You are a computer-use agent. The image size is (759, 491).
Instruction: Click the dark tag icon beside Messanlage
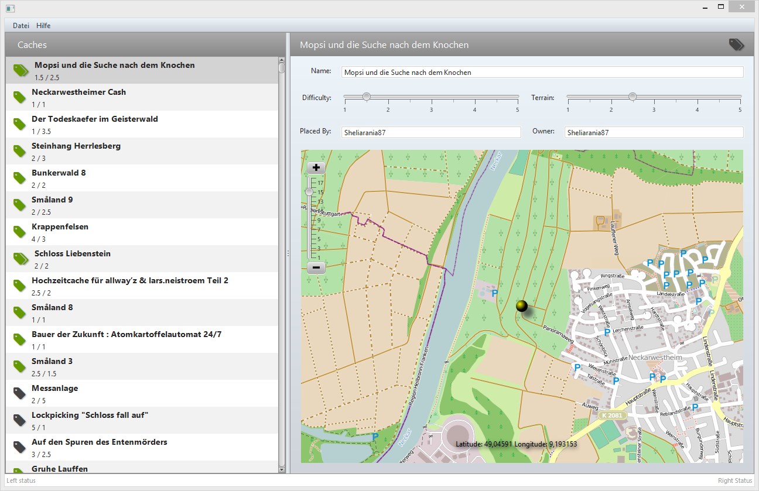pos(20,393)
